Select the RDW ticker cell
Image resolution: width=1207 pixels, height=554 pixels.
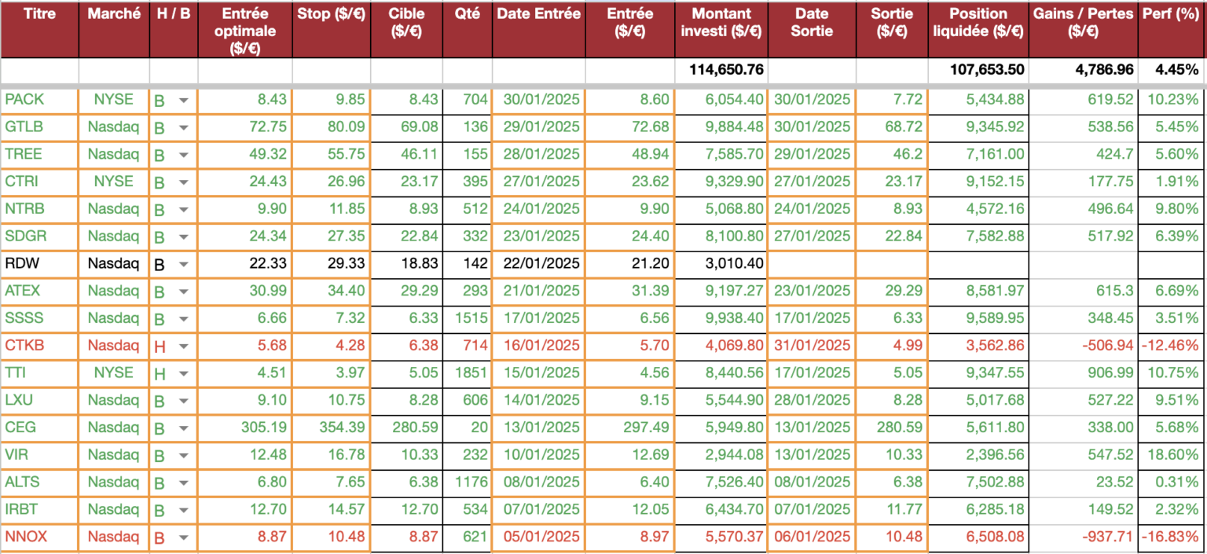(39, 263)
